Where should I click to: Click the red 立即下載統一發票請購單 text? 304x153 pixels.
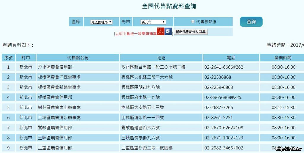(136, 34)
